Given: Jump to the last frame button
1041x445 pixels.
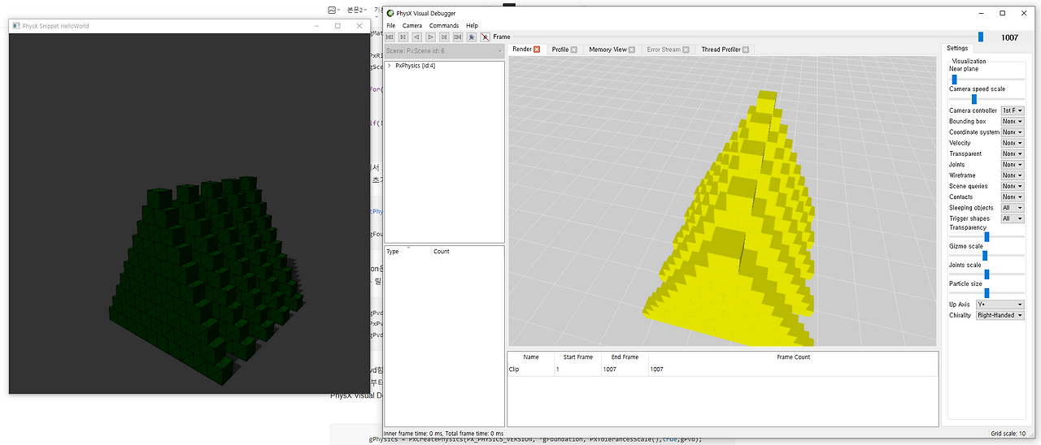Looking at the screenshot, I should point(458,37).
